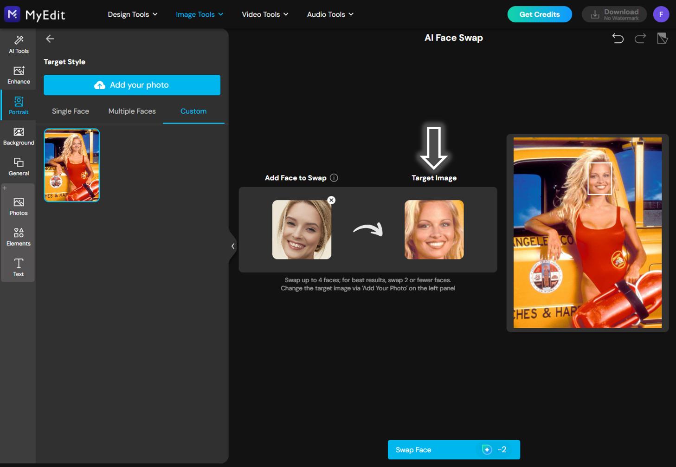Go back with the left arrow
Viewport: 676px width, 467px height.
[50, 39]
